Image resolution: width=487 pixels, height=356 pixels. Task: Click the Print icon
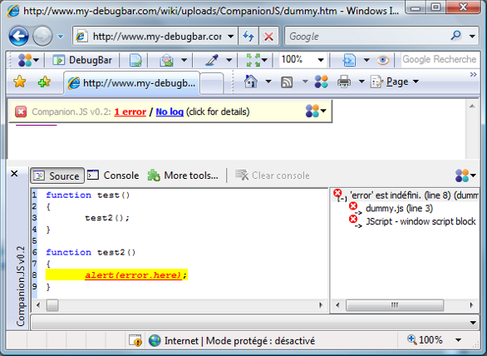pyautogui.click(x=344, y=82)
